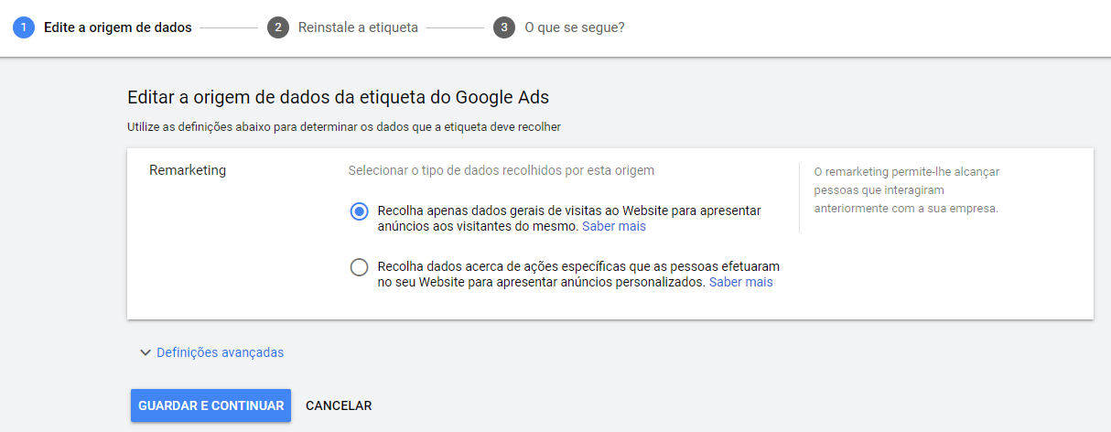This screenshot has height=432, width=1111.
Task: Select the specific actions data radio button
Action: click(x=360, y=267)
